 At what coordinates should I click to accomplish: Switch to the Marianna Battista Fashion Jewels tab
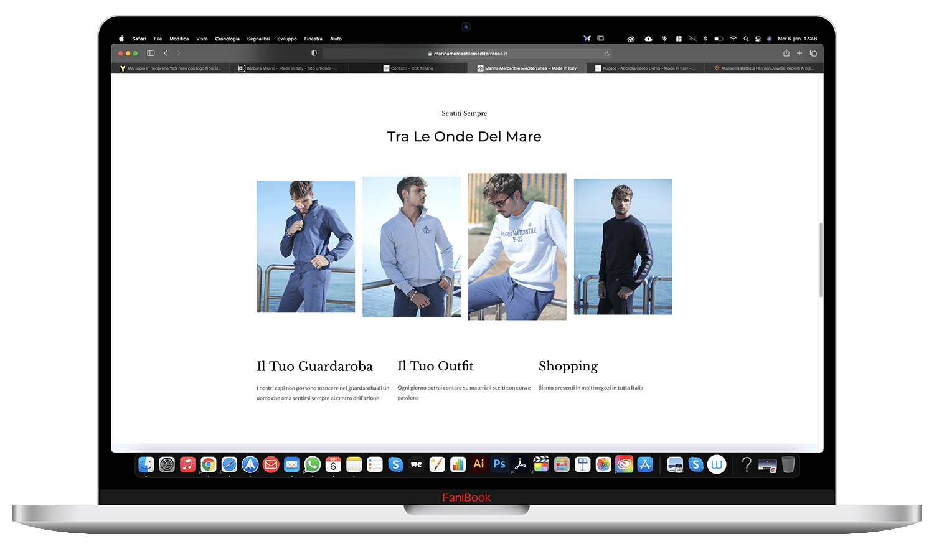coord(764,68)
